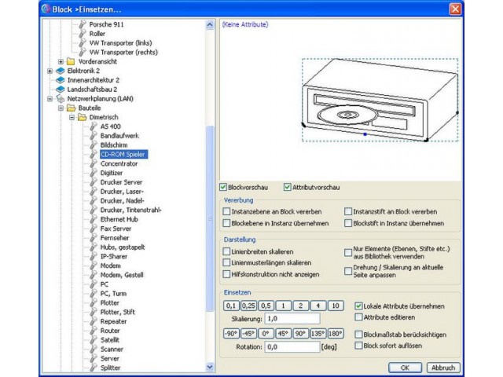This screenshot has height=377, width=503.
Task: Click the Vorderansicht folder icon
Action: [x=71, y=61]
